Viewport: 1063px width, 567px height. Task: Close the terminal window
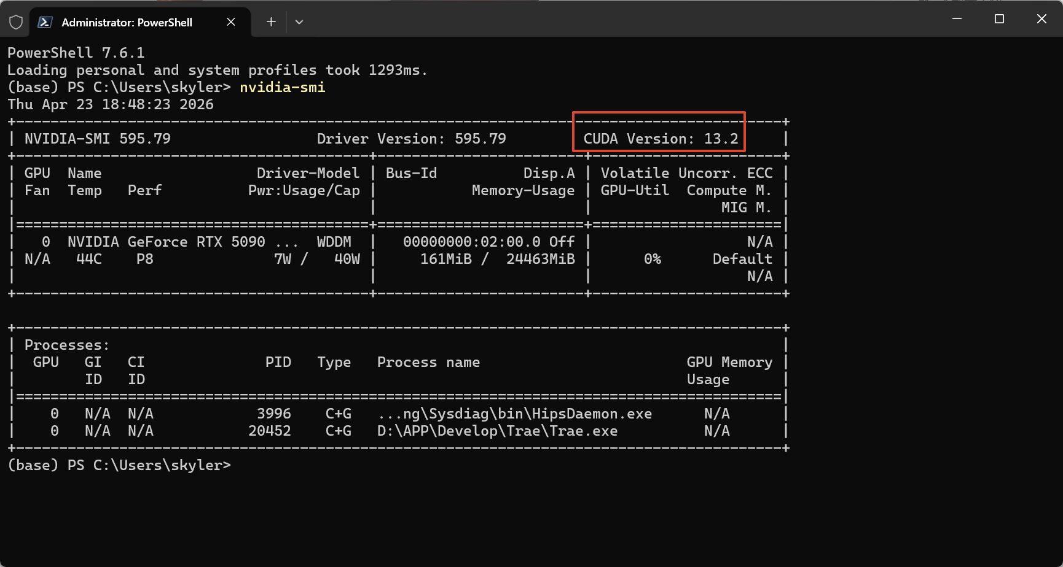tap(1041, 19)
